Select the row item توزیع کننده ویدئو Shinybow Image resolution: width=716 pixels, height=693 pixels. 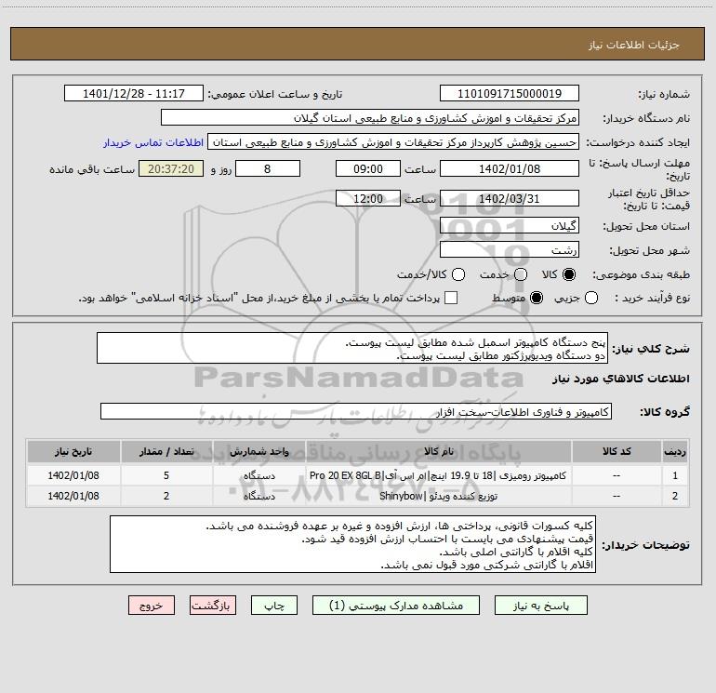438,496
